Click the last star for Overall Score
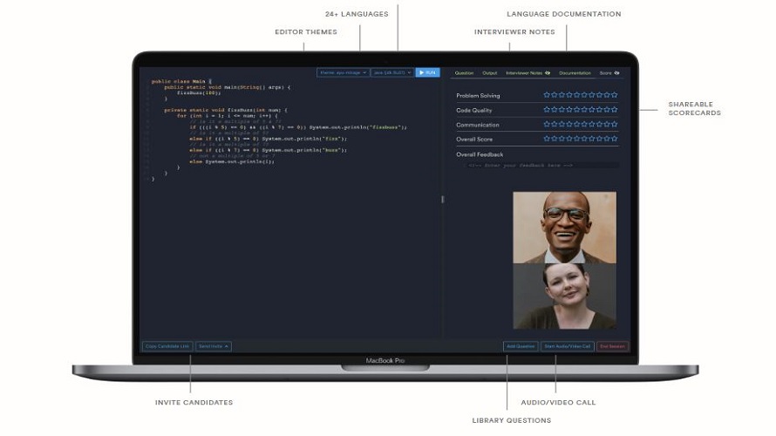The image size is (776, 436). pos(615,139)
